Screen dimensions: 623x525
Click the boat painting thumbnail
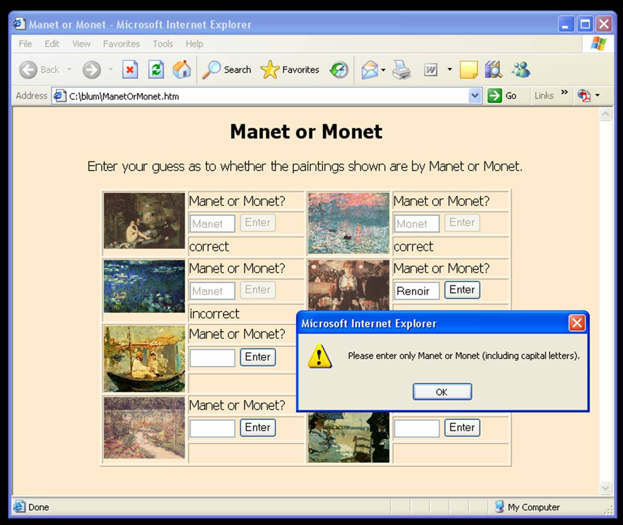pos(144,359)
